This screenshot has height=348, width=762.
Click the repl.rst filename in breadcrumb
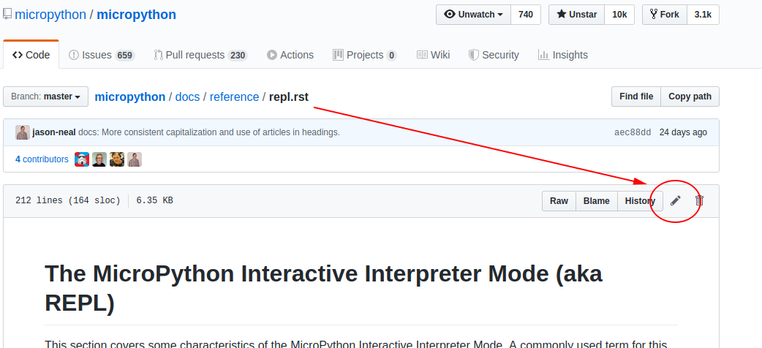(x=289, y=97)
